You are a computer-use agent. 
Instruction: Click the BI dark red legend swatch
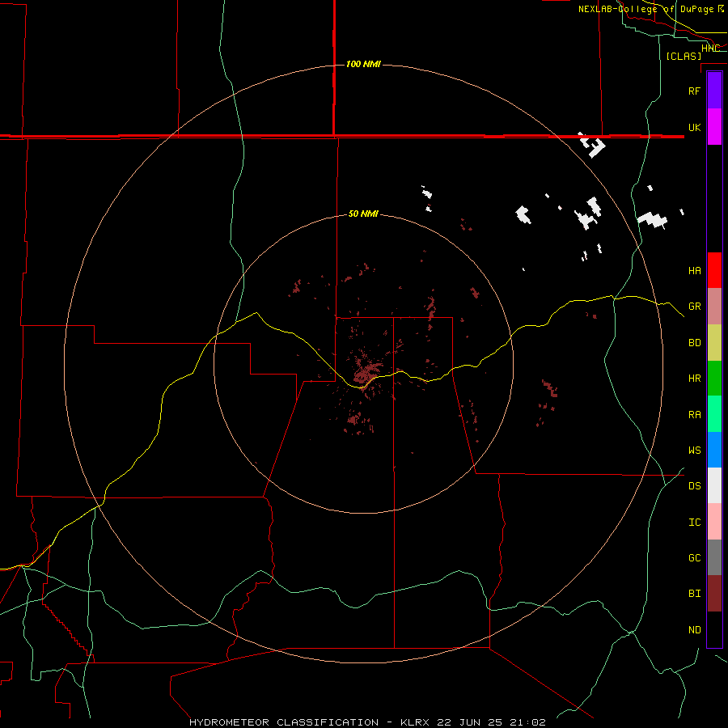tap(714, 594)
